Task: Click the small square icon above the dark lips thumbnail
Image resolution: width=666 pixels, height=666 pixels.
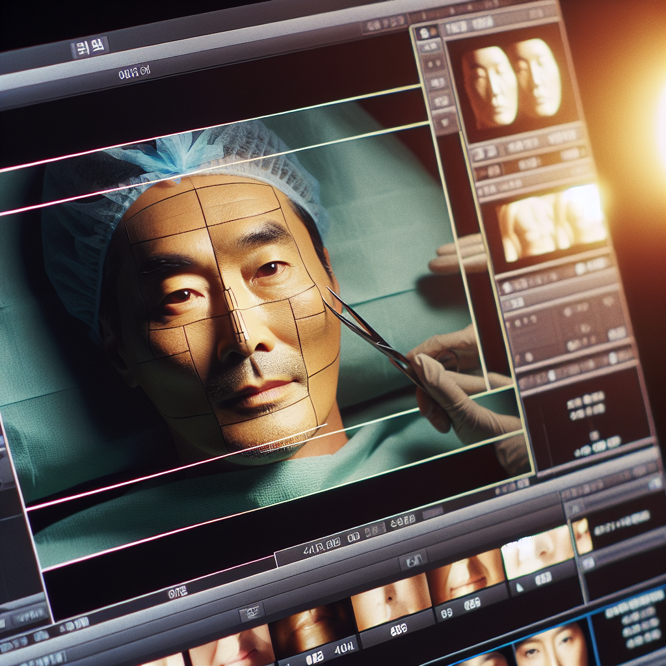Action: [x=252, y=613]
